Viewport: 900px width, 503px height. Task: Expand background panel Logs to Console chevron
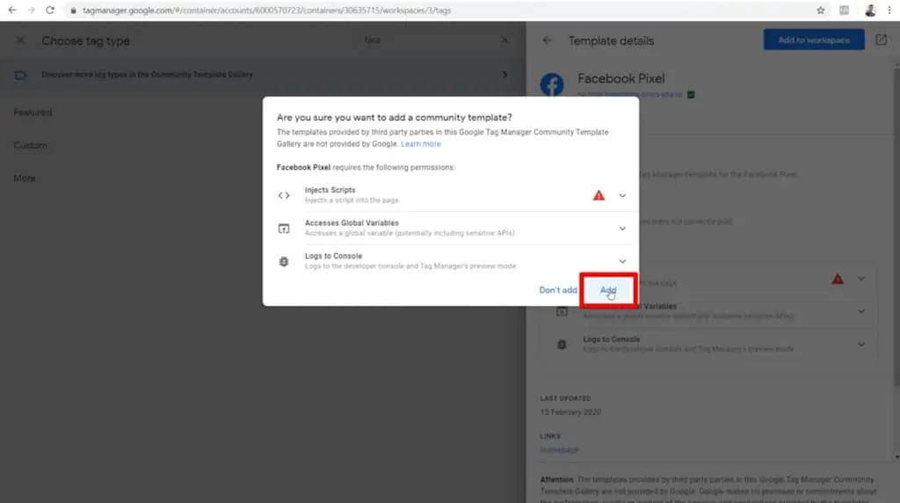[x=861, y=345]
